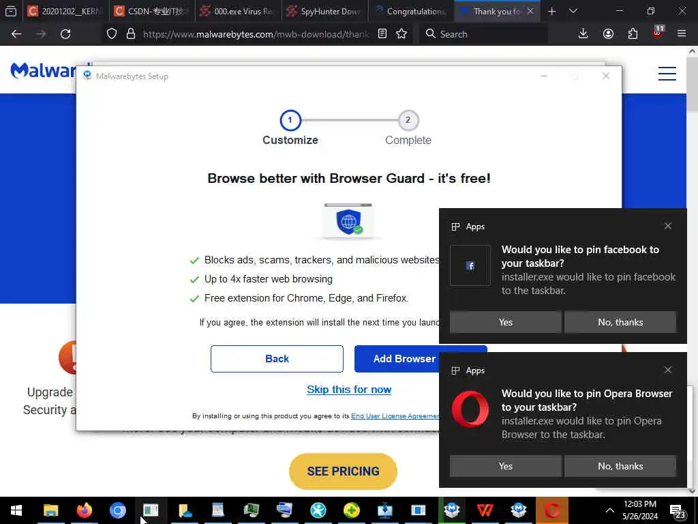The width and height of the screenshot is (698, 524).
Task: Reload the current Malwarebytes page
Action: coord(65,34)
